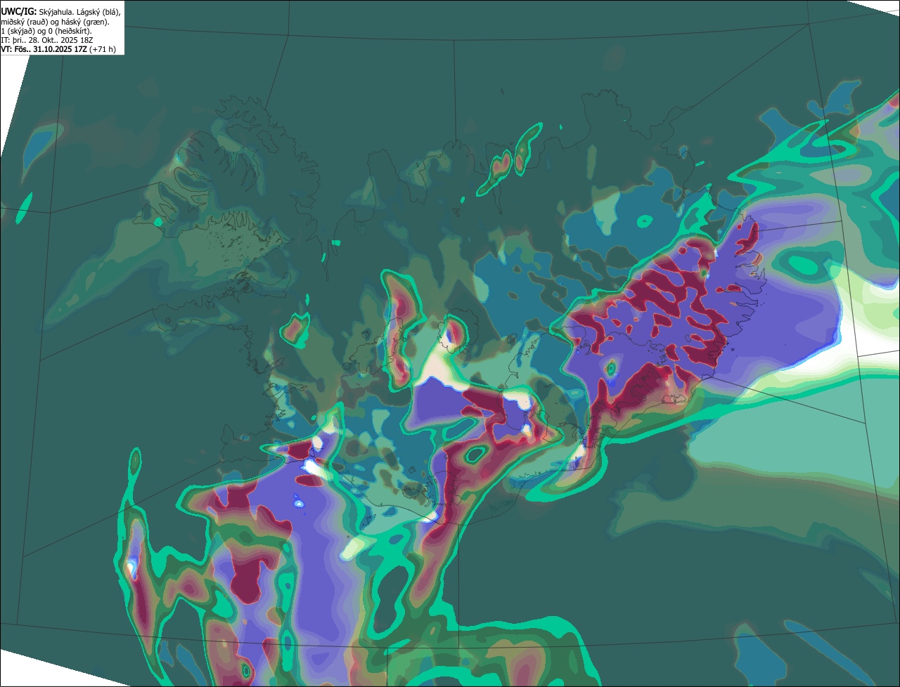Click the line starting 'miðský (rauð)'

[55, 22]
